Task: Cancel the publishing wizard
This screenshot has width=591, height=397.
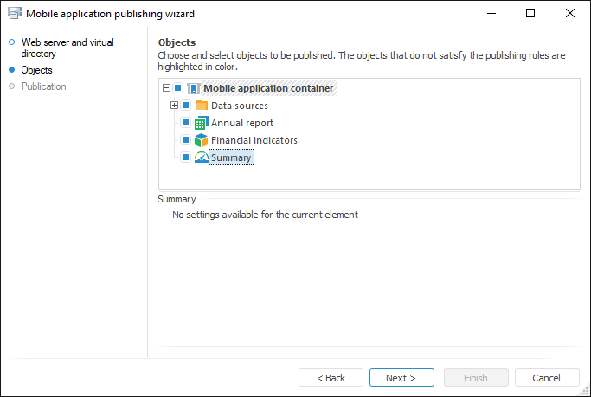Action: coord(546,378)
